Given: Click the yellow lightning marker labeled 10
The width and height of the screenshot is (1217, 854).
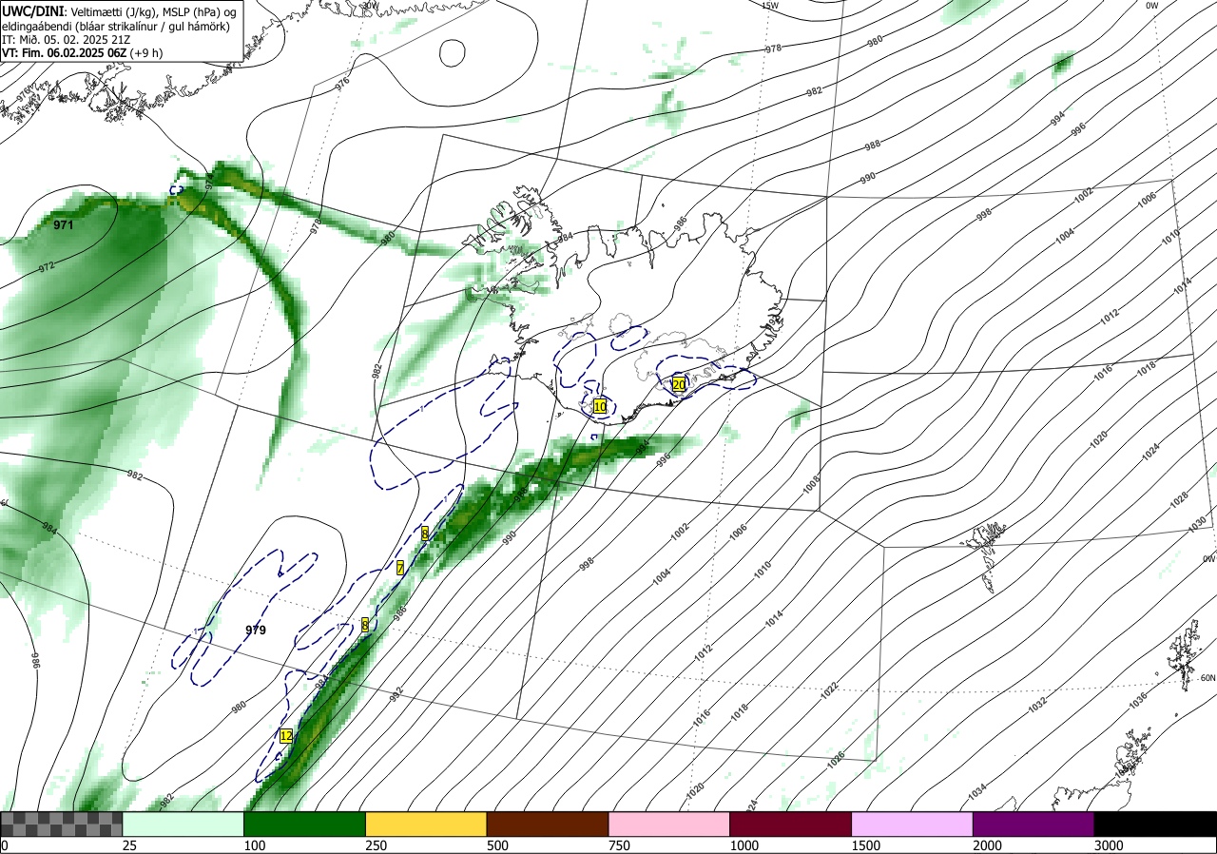Looking at the screenshot, I should (600, 406).
